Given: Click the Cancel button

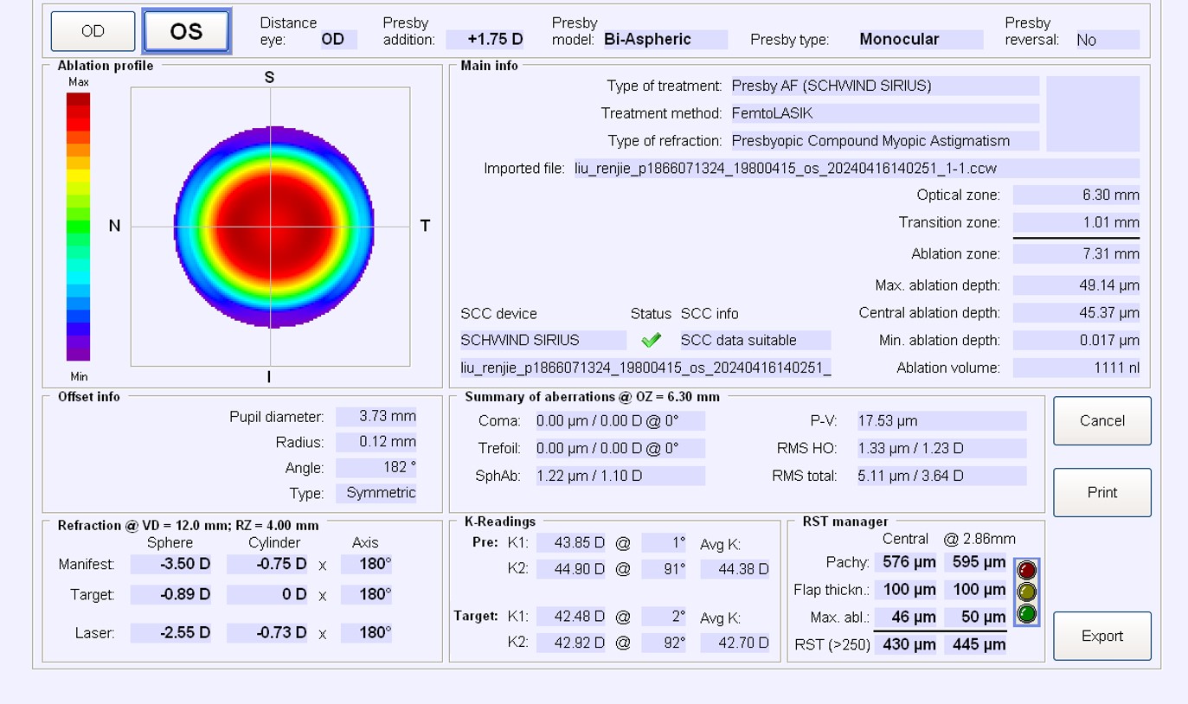Looking at the screenshot, I should coord(1101,420).
